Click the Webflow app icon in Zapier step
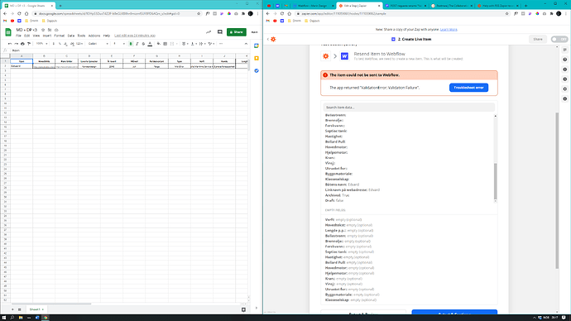This screenshot has height=321, width=571. point(344,56)
